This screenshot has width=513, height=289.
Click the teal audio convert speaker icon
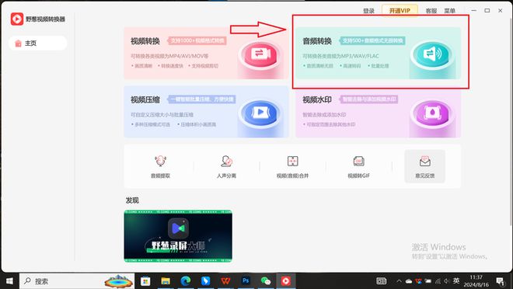432,54
